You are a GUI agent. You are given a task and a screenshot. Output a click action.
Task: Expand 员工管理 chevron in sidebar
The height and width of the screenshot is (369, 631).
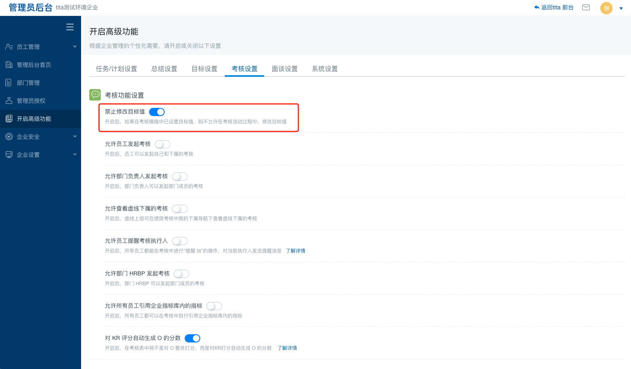pos(75,47)
